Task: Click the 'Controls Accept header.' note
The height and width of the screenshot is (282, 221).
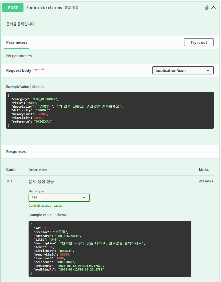Action: coord(45,206)
